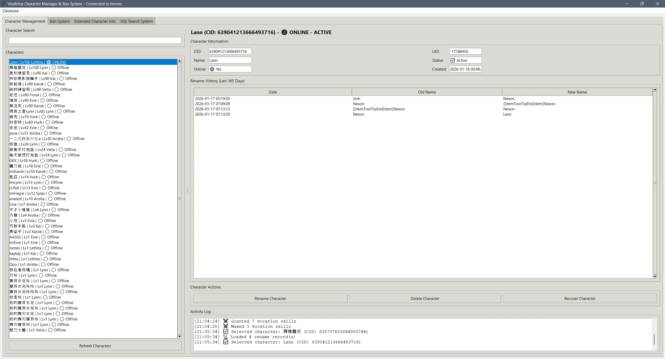Click the Refresh Characters button
The width and height of the screenshot is (665, 359).
point(95,346)
